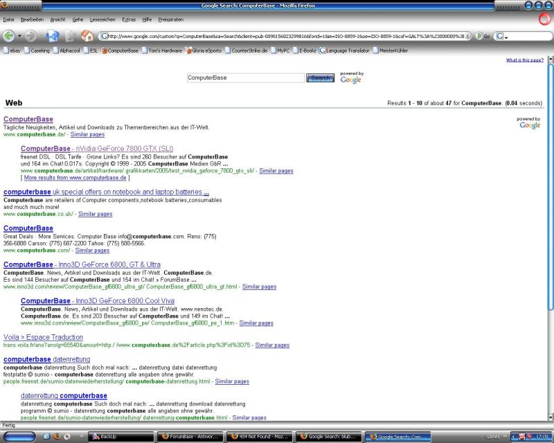Open the computerbase uk laptop batteries result
Screen dimensions: 554x443
[x=106, y=192]
